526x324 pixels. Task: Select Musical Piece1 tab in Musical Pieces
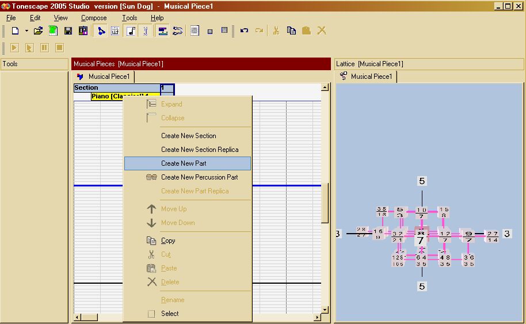[104, 77]
